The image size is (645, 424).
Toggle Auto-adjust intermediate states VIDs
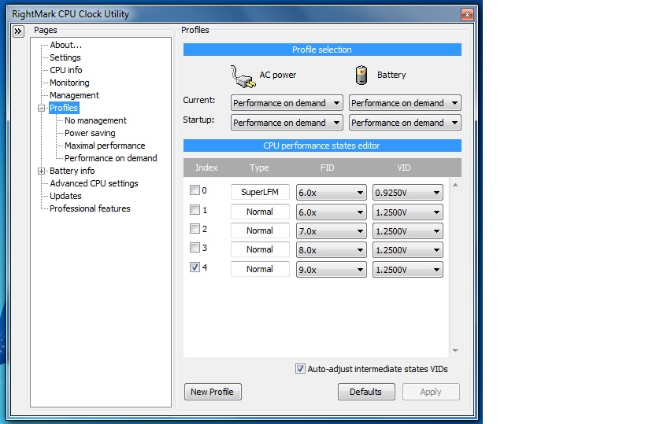pyautogui.click(x=300, y=368)
